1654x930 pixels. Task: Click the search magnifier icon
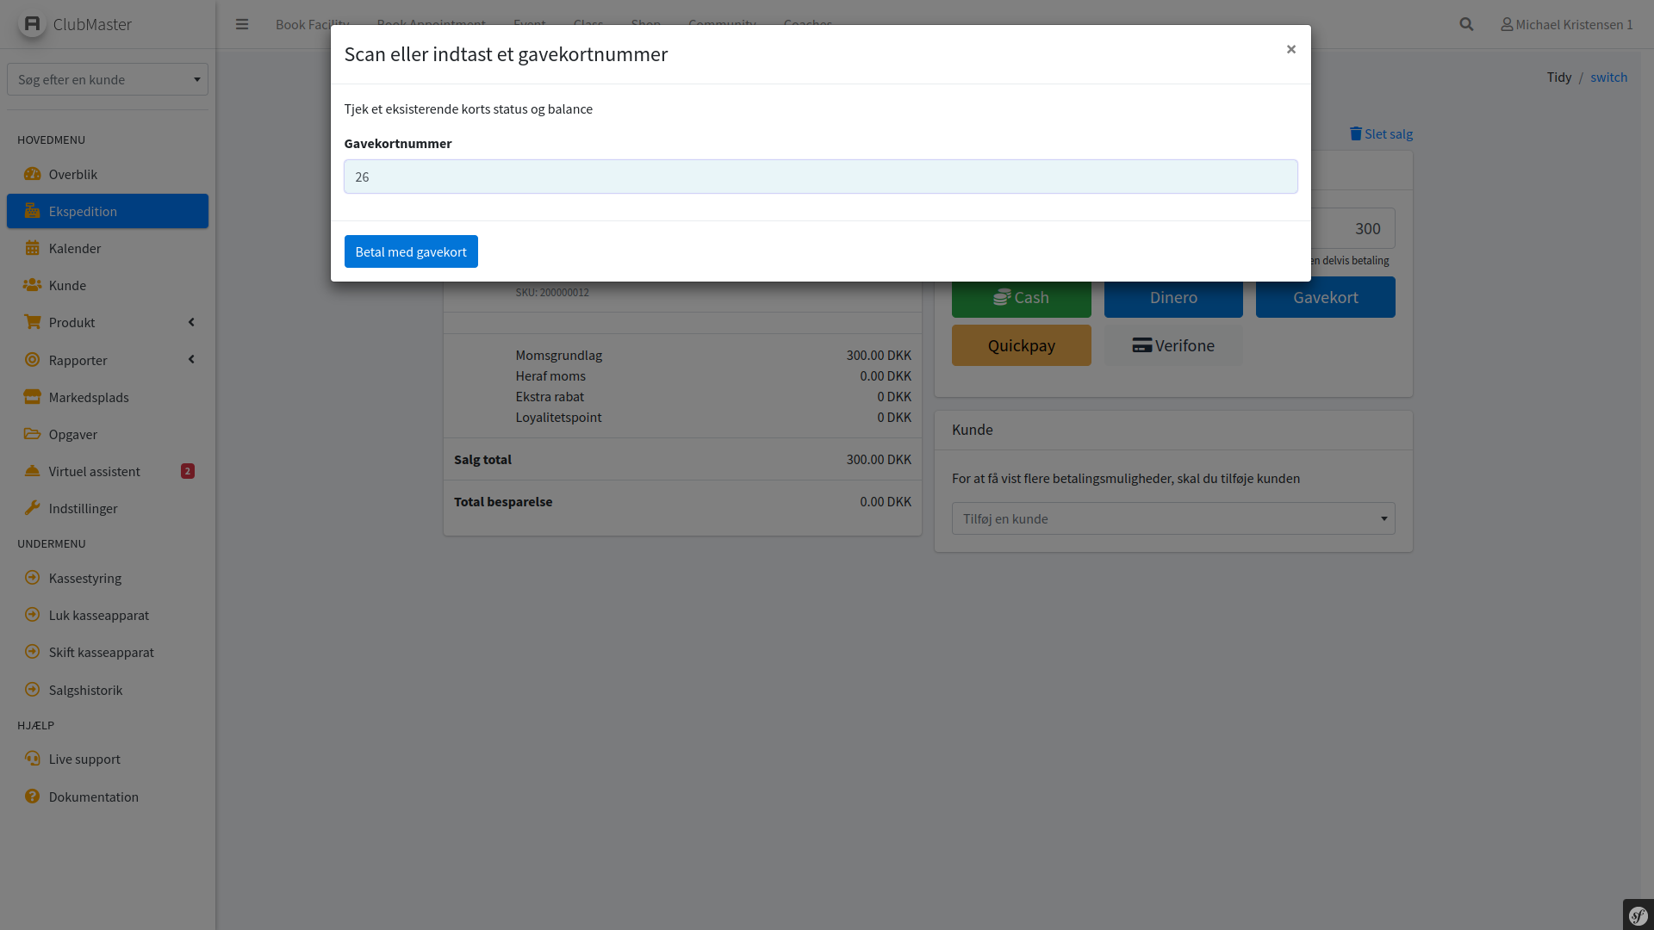click(x=1466, y=24)
